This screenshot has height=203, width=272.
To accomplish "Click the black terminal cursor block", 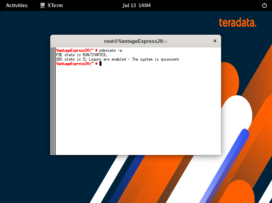I will click(x=100, y=64).
